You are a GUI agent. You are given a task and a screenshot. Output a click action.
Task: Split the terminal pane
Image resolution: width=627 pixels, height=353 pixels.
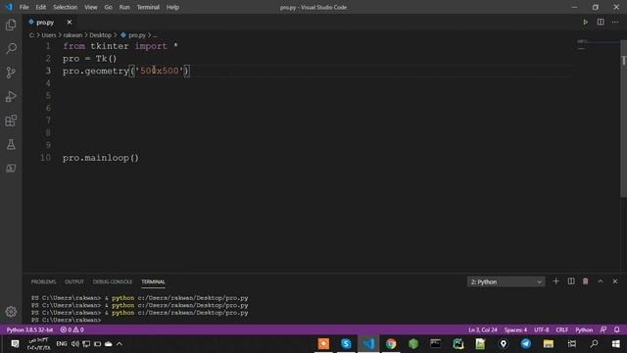pyautogui.click(x=571, y=281)
